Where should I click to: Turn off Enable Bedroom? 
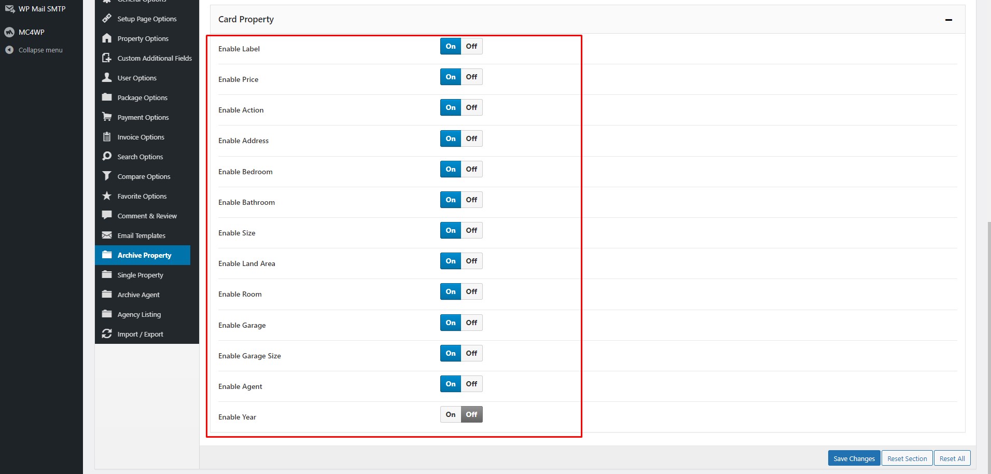coord(471,169)
